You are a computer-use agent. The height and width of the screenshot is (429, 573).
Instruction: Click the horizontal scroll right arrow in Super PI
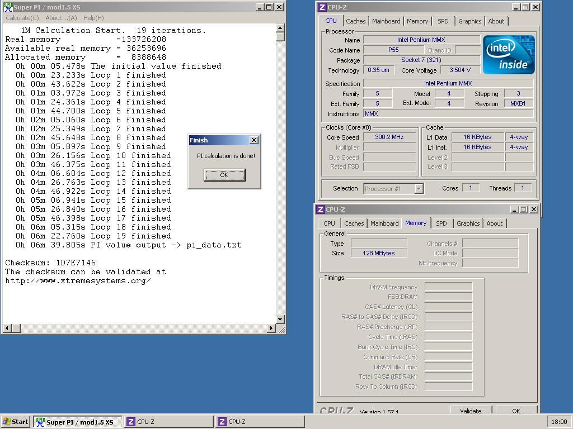coord(271,328)
